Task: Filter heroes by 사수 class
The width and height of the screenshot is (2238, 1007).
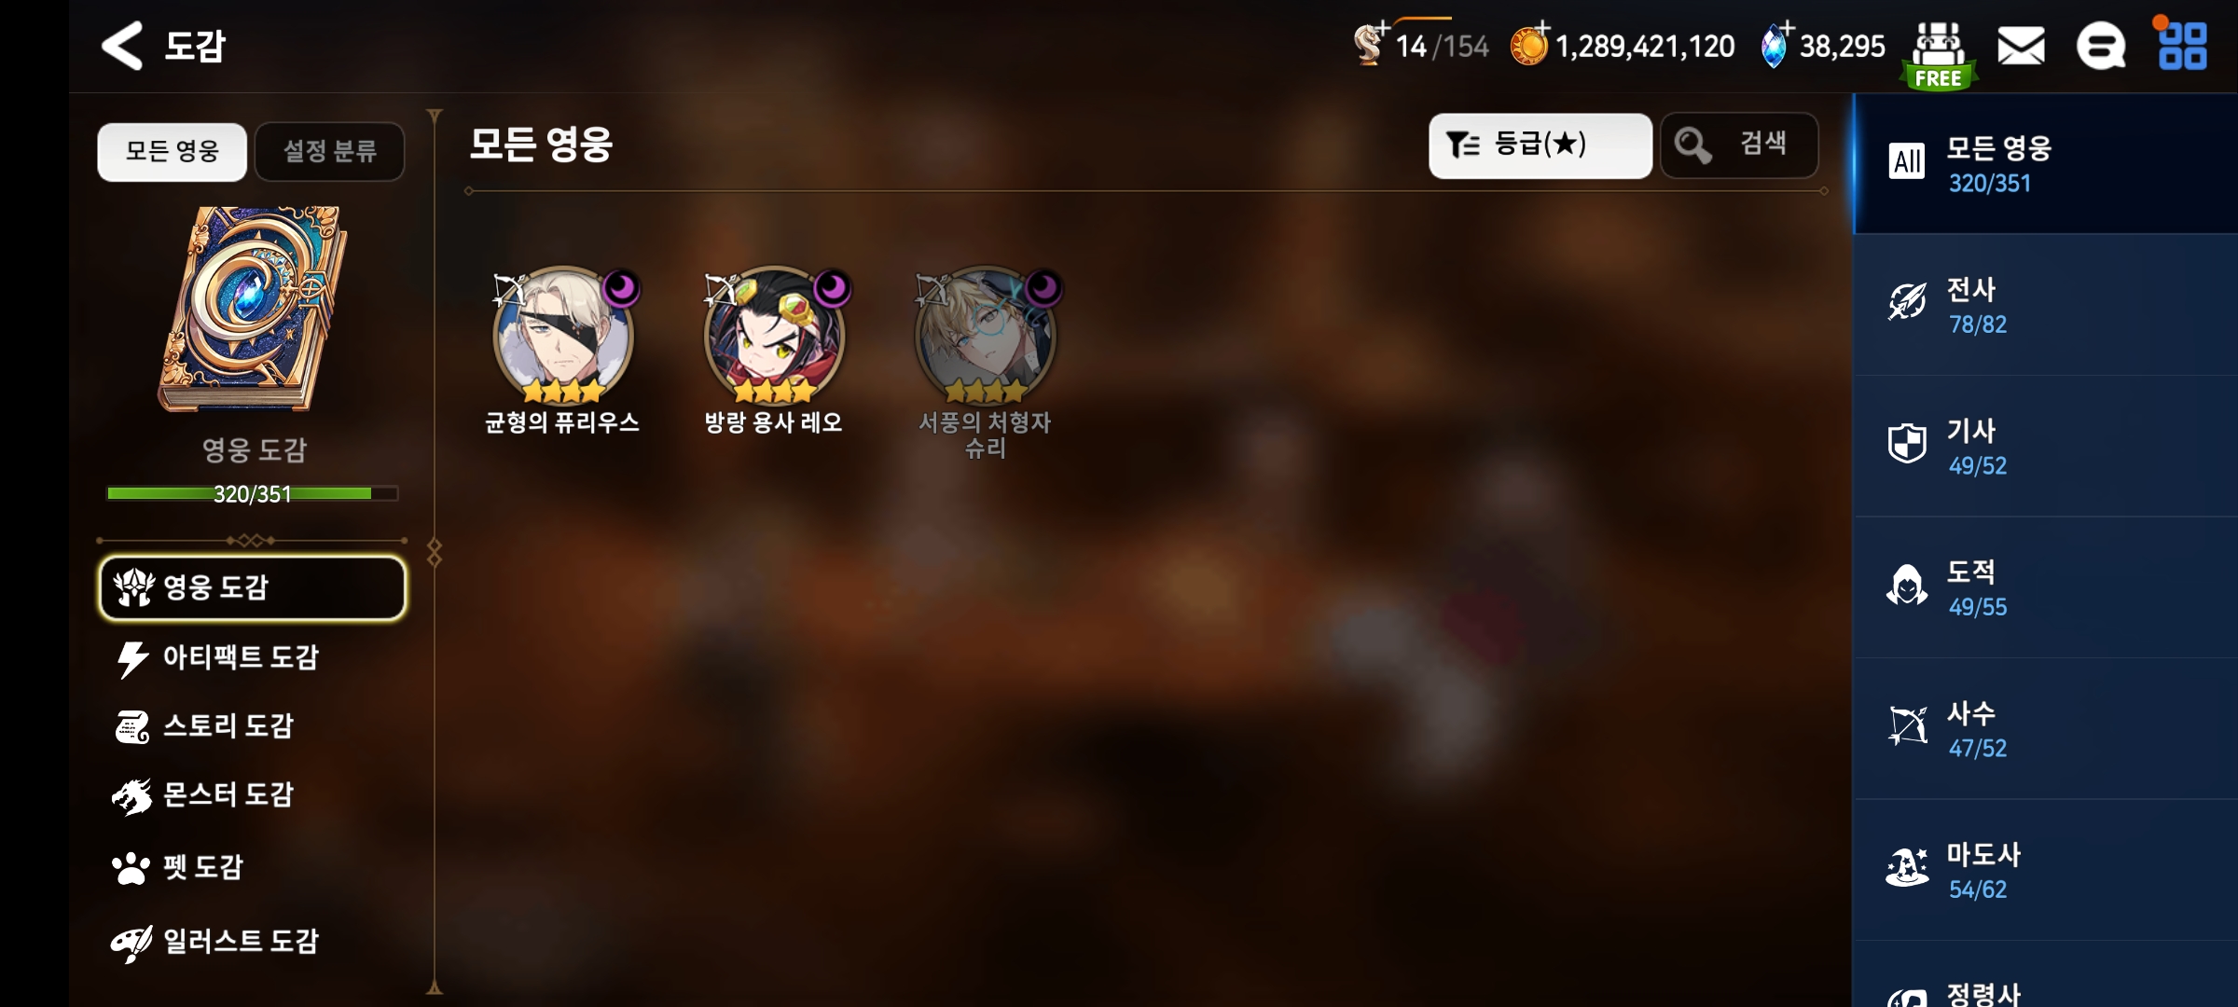Action: click(x=2046, y=728)
